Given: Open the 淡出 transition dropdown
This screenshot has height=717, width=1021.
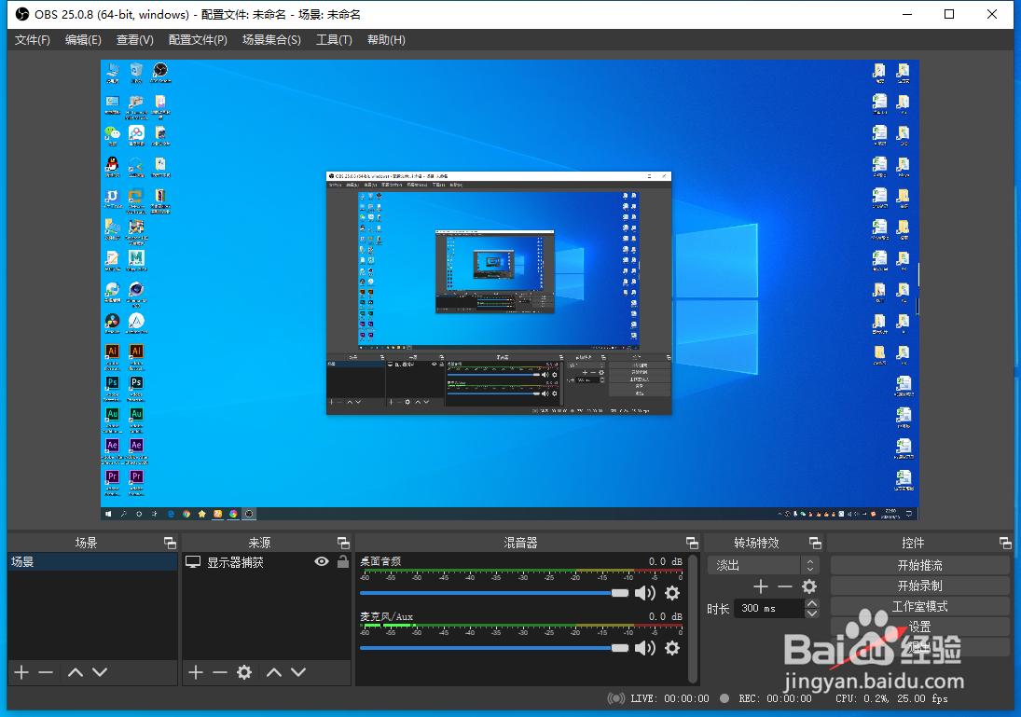Looking at the screenshot, I should (763, 565).
